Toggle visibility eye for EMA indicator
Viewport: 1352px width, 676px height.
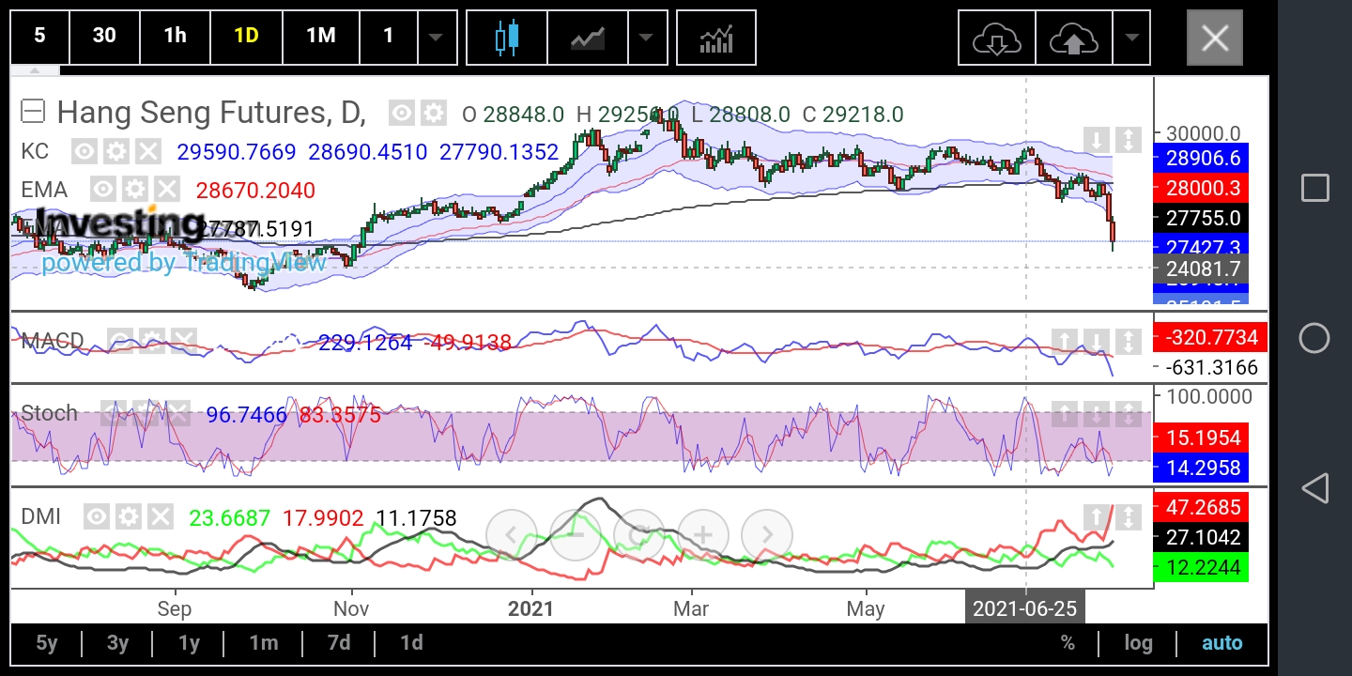tap(103, 190)
